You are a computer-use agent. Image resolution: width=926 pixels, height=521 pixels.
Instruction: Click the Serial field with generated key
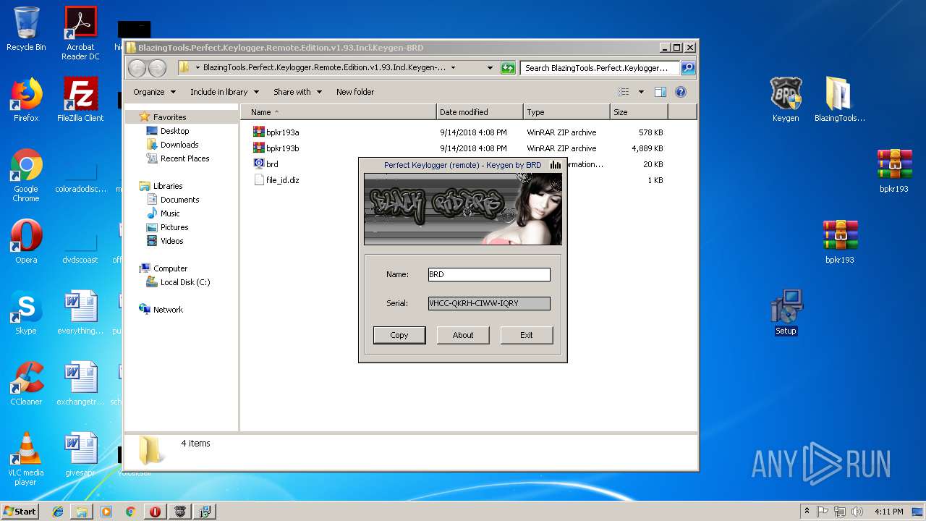[489, 303]
